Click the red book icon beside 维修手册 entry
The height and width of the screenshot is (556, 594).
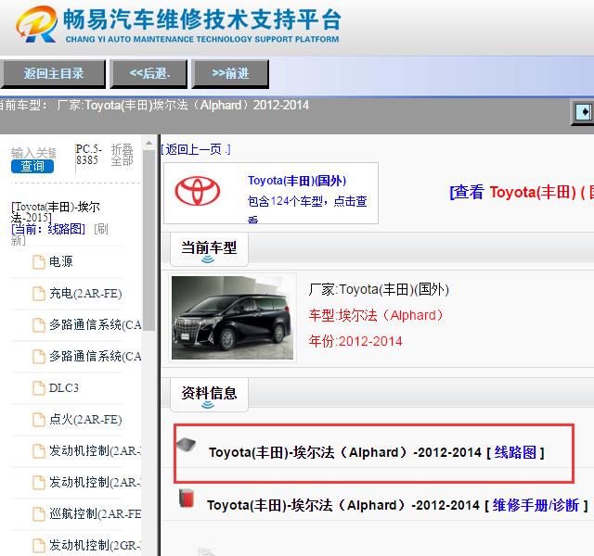pos(187,498)
